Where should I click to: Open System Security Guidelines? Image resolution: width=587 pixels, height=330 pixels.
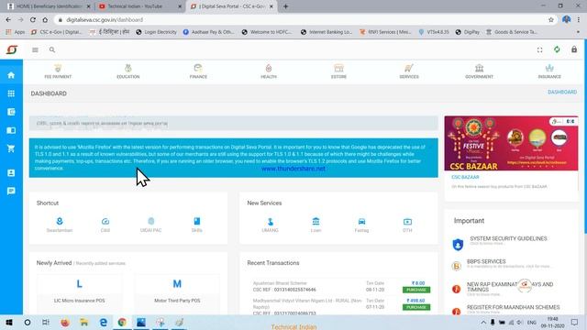point(508,238)
